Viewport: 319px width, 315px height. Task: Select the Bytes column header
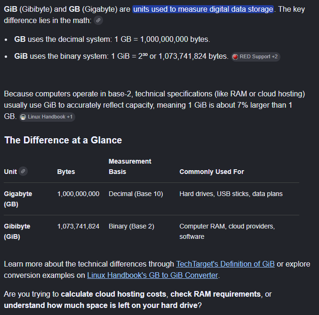66,172
